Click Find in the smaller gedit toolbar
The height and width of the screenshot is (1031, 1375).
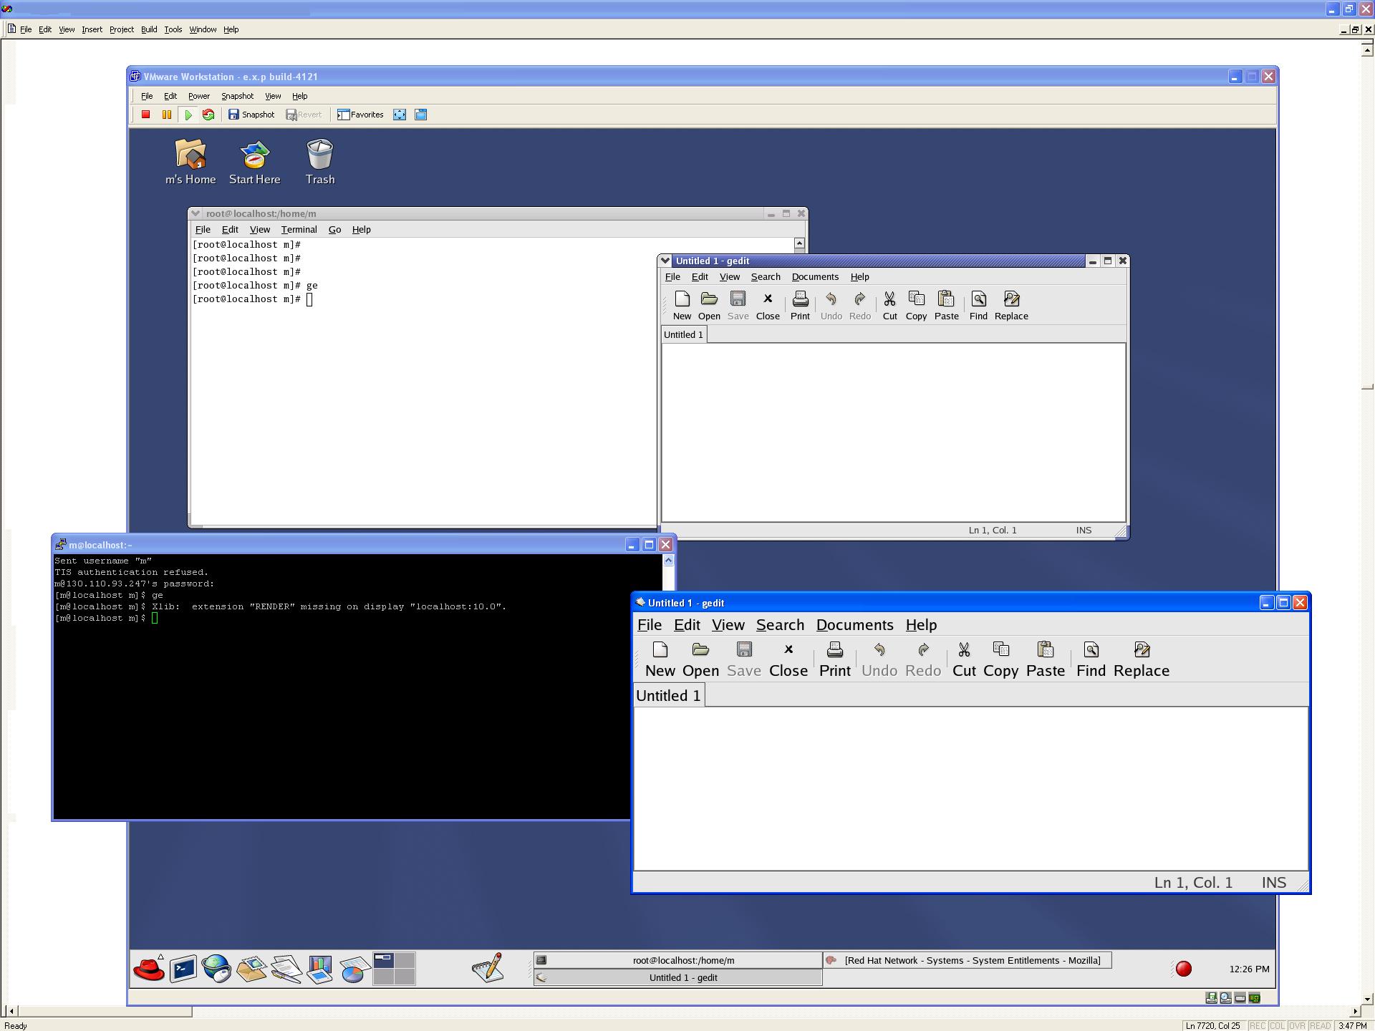[x=978, y=306]
